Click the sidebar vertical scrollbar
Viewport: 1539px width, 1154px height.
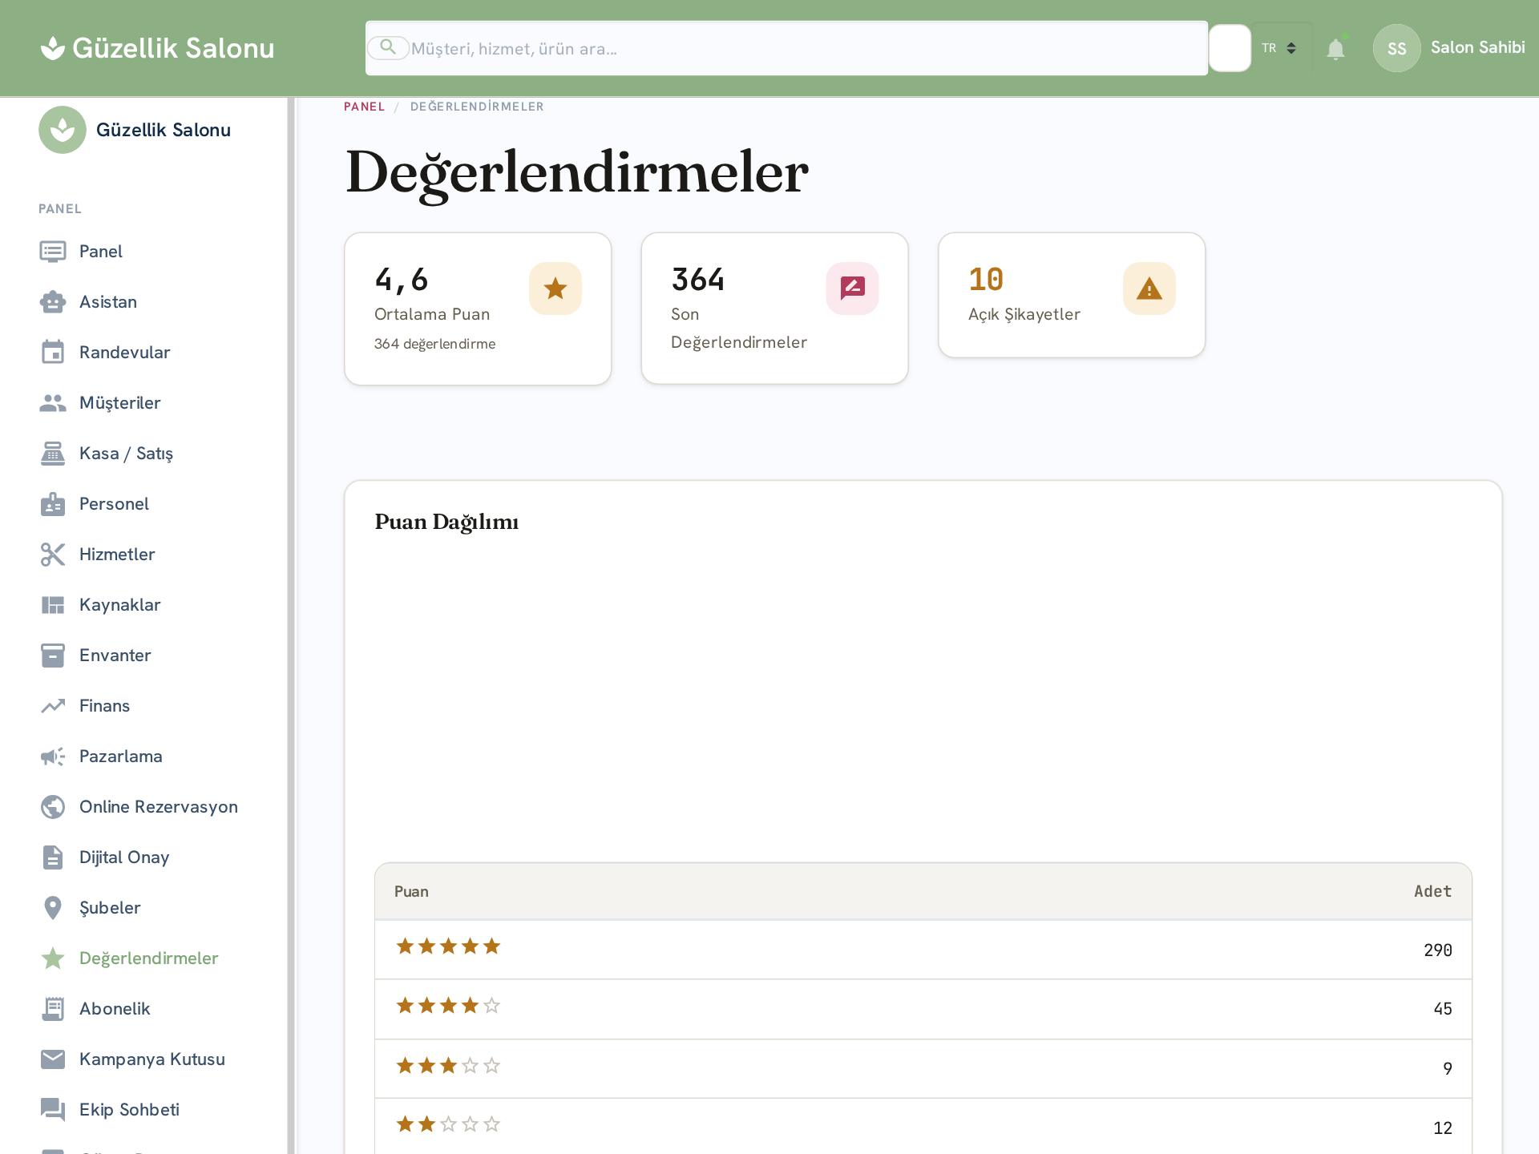point(292,626)
